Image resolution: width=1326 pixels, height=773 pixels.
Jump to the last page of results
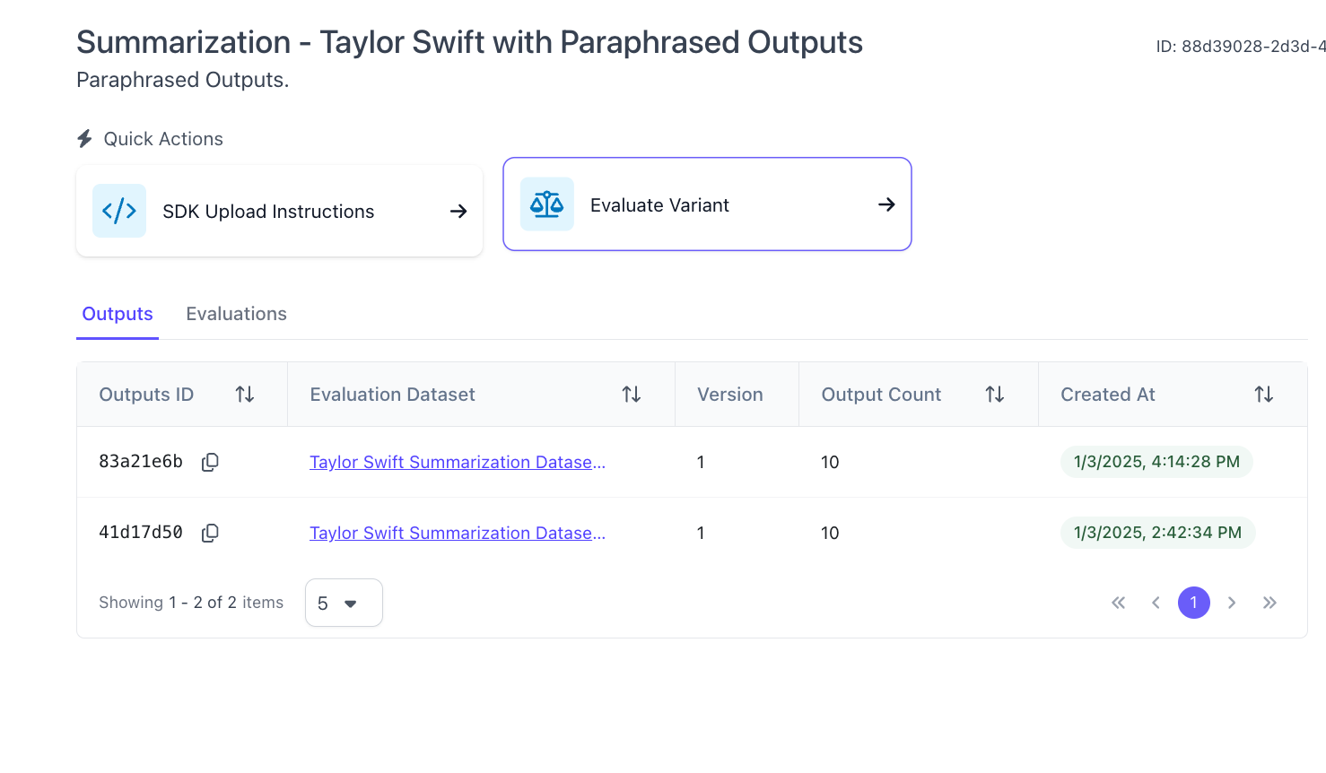1269,603
